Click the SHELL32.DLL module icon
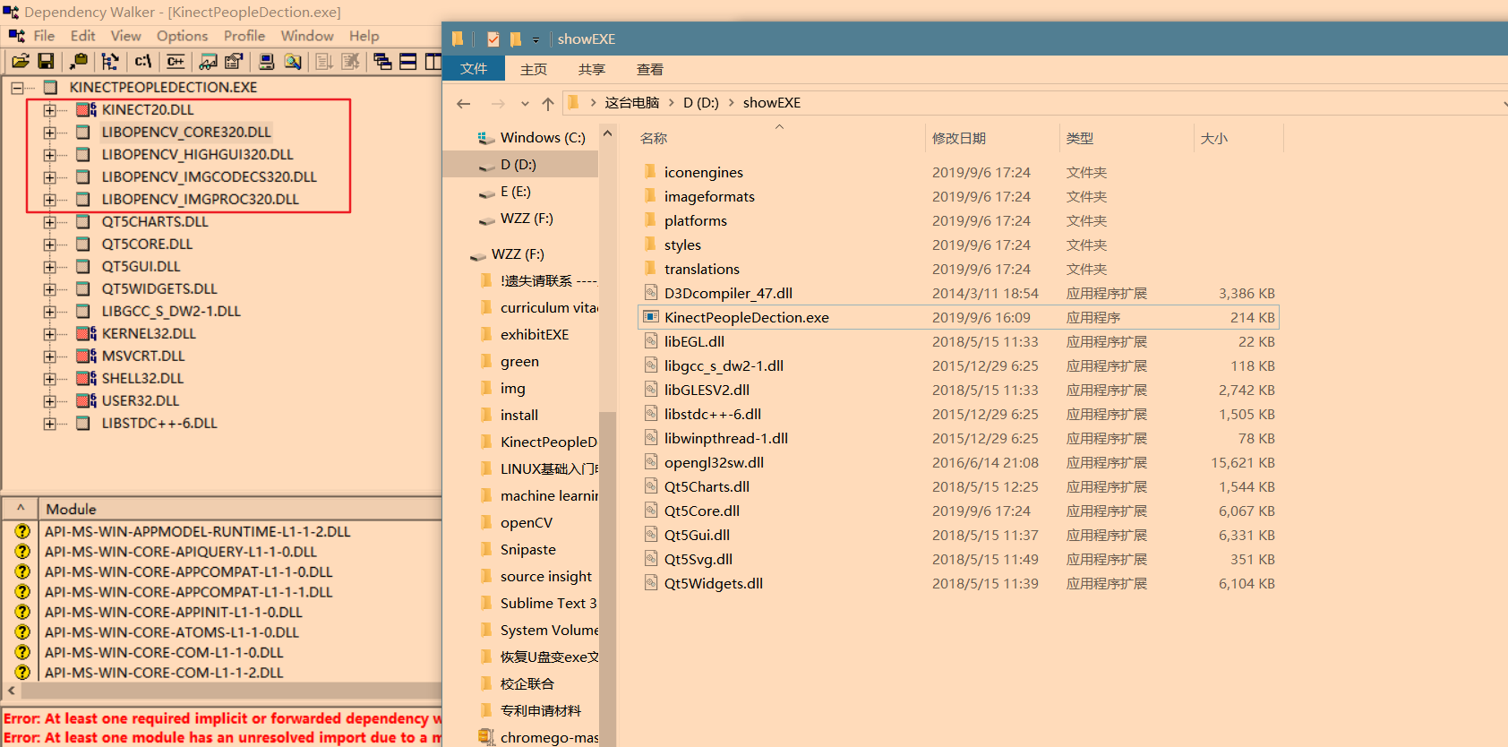 (x=86, y=378)
